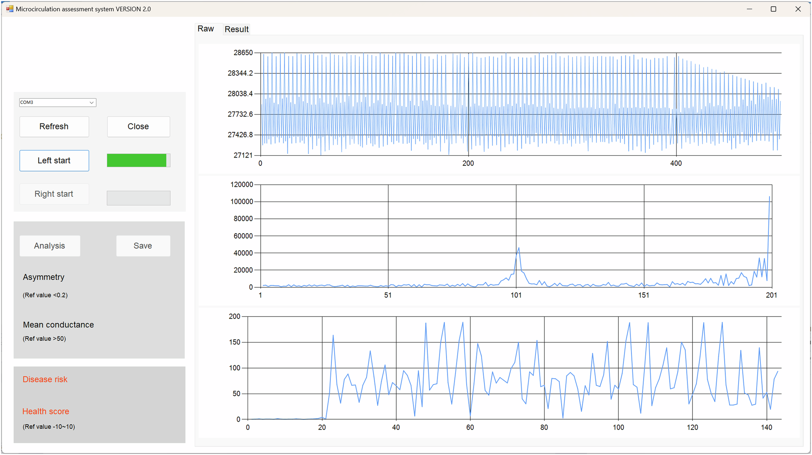Click the COM3 dropdown arrow
812x455 pixels.
pos(92,103)
